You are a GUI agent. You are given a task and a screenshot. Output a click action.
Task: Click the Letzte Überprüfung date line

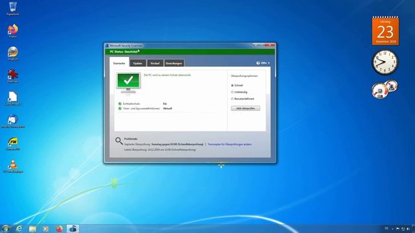[160, 150]
